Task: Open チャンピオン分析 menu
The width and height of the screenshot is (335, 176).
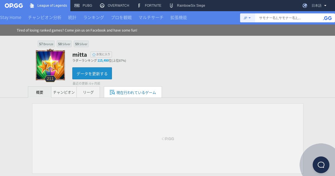Action: coord(45,18)
